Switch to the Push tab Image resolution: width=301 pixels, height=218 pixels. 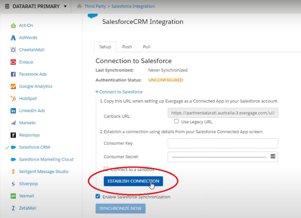(x=127, y=47)
